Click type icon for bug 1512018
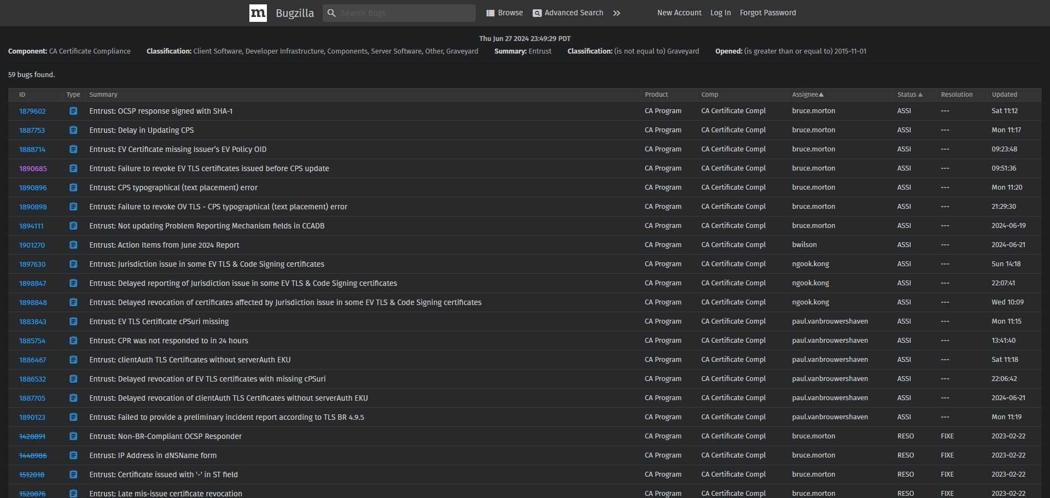This screenshot has width=1050, height=498. coord(73,474)
